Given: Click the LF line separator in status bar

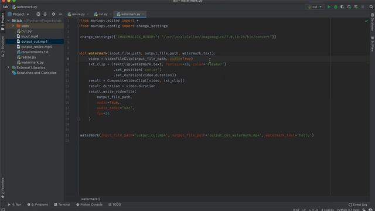Looking at the screenshot, I should (x=304, y=210).
